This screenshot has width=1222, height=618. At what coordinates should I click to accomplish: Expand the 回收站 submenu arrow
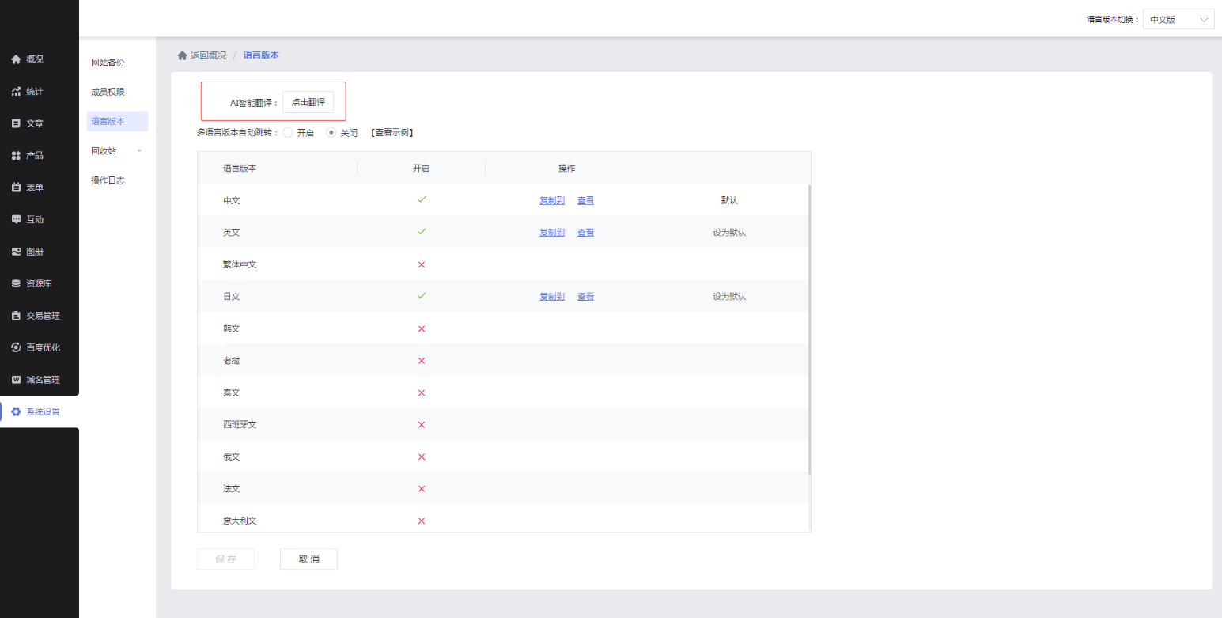[x=139, y=151]
